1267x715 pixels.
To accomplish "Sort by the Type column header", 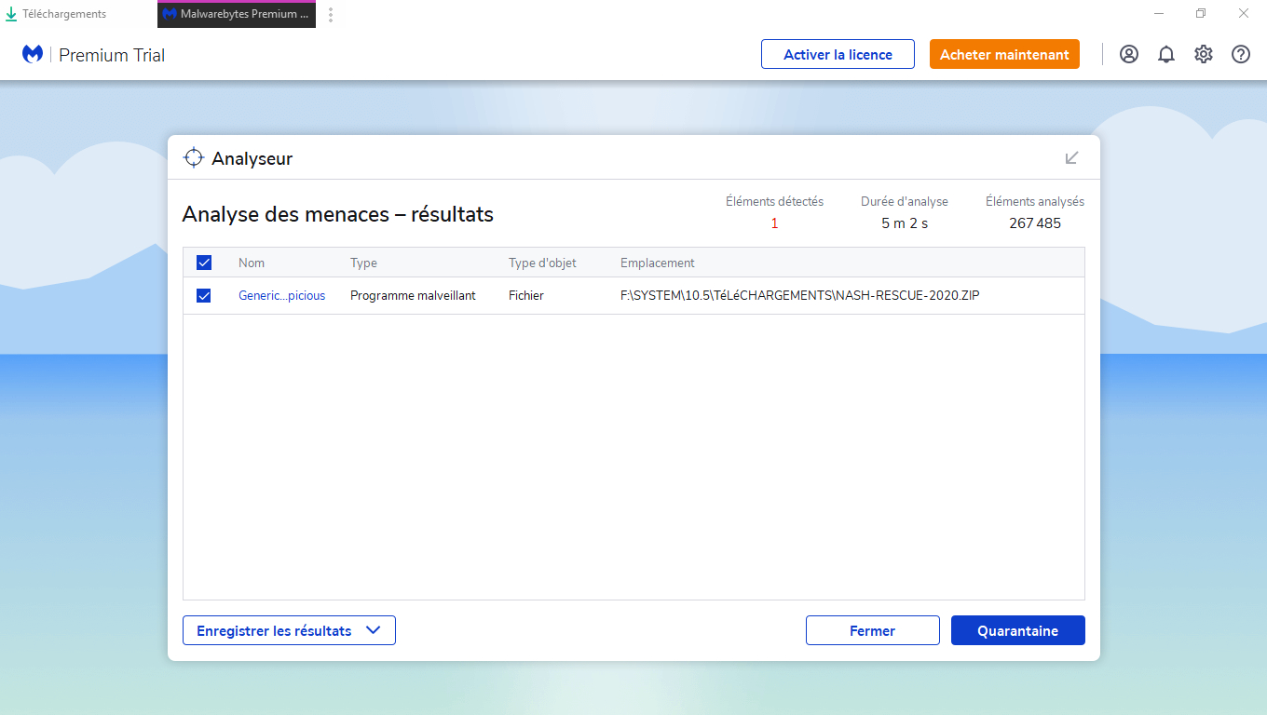I will [363, 263].
